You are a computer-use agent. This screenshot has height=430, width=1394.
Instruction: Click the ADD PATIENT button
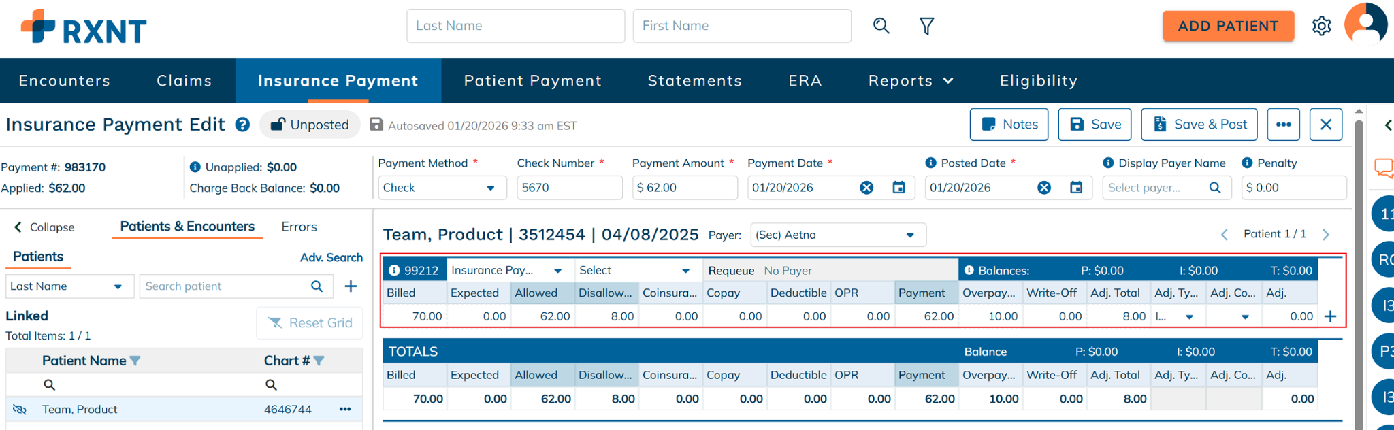pyautogui.click(x=1228, y=26)
